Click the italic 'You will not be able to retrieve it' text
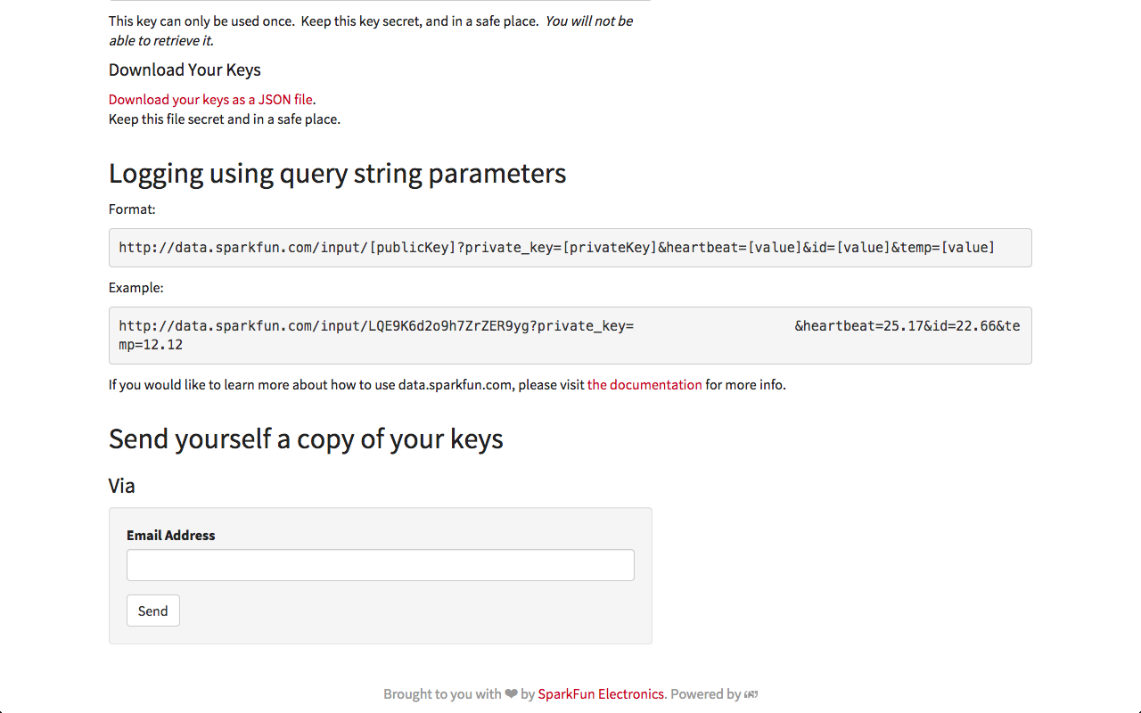This screenshot has height=713, width=1141. click(588, 21)
